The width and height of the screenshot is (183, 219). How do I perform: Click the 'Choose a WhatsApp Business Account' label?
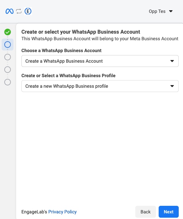point(61,50)
